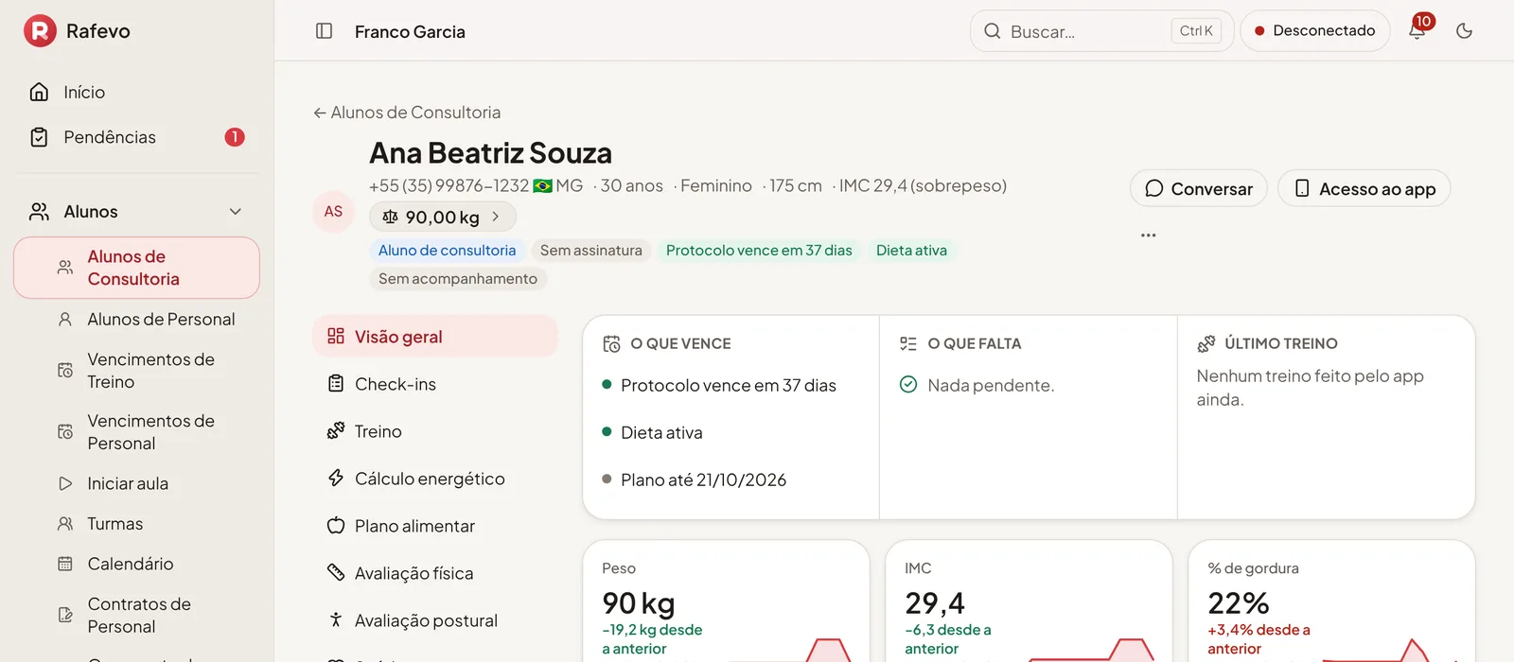The width and height of the screenshot is (1514, 662).
Task: Click the Contratos de Personal document icon
Action: point(65,615)
